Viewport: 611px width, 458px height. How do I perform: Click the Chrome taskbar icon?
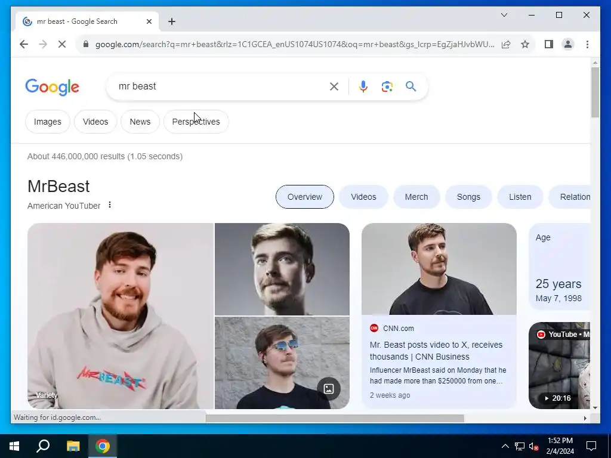pyautogui.click(x=103, y=446)
